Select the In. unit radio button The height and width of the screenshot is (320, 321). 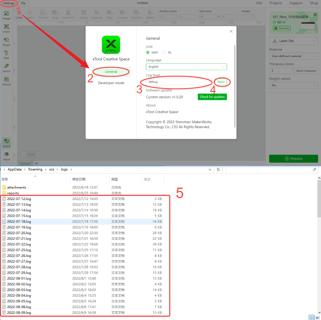click(164, 53)
